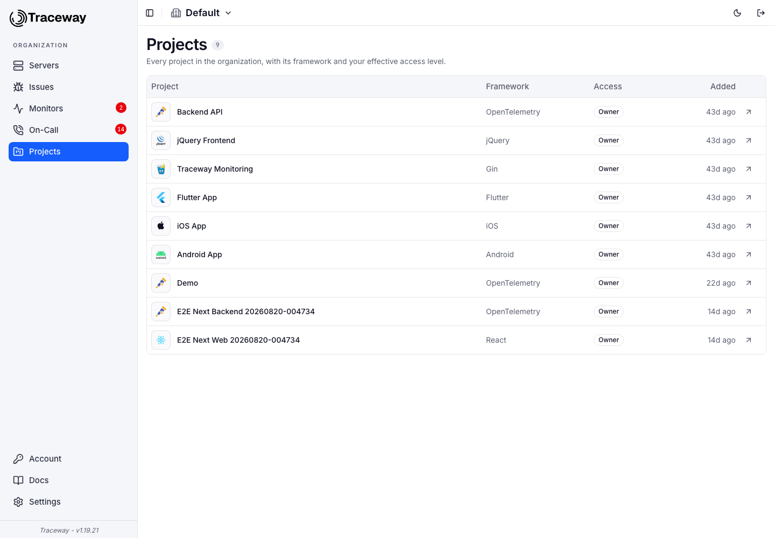775x538 pixels.
Task: Open E2E Next Backend via its arrow icon
Action: click(x=749, y=312)
